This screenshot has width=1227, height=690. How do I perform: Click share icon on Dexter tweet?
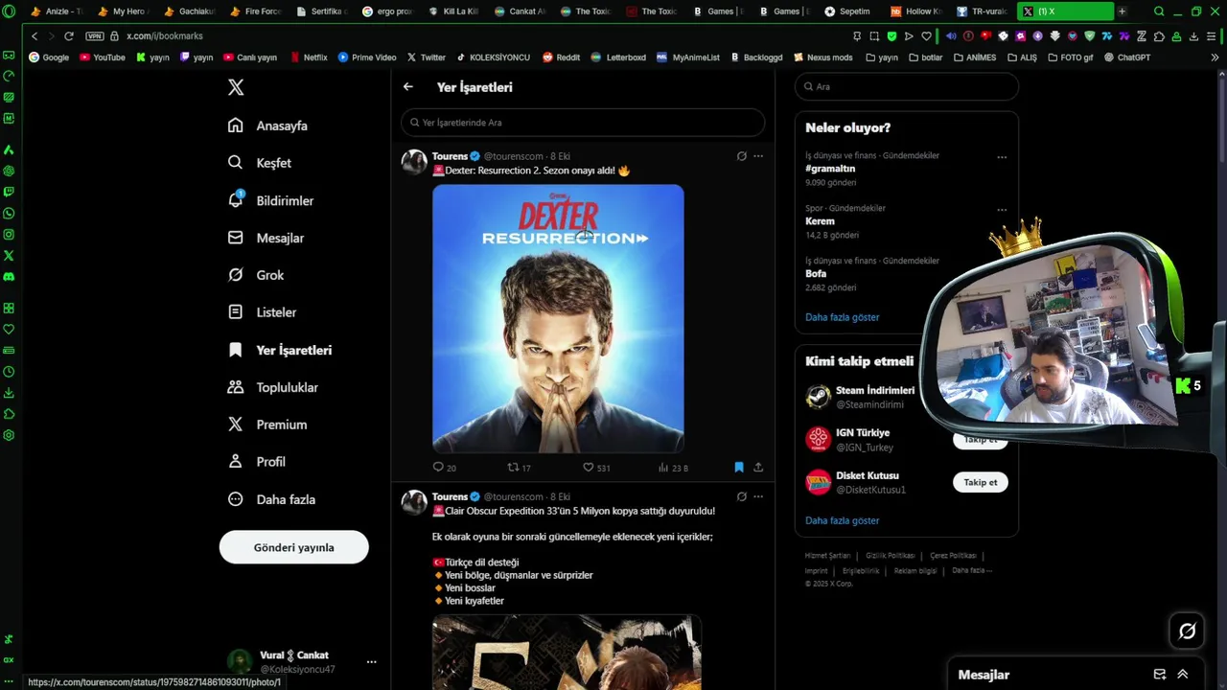click(758, 468)
